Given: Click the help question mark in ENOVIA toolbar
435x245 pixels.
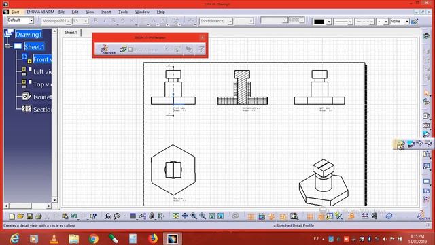Looking at the screenshot, I should click(201, 49).
